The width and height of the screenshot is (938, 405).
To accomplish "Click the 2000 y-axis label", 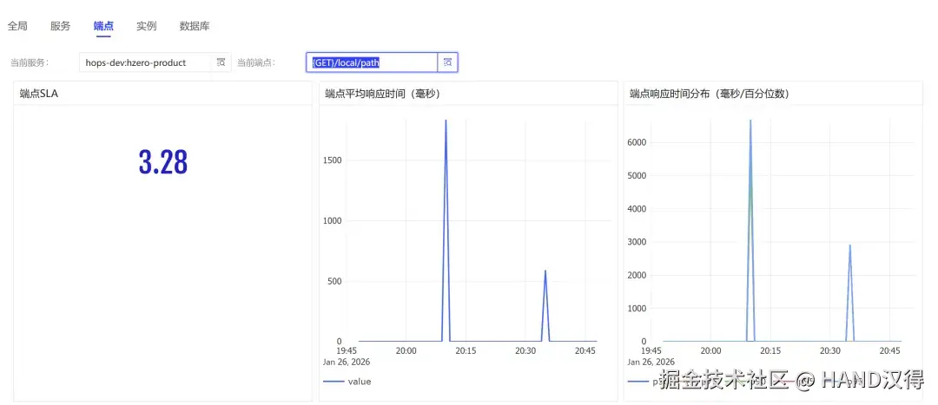I will (x=635, y=275).
